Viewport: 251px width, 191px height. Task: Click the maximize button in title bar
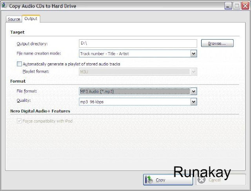(x=236, y=6)
